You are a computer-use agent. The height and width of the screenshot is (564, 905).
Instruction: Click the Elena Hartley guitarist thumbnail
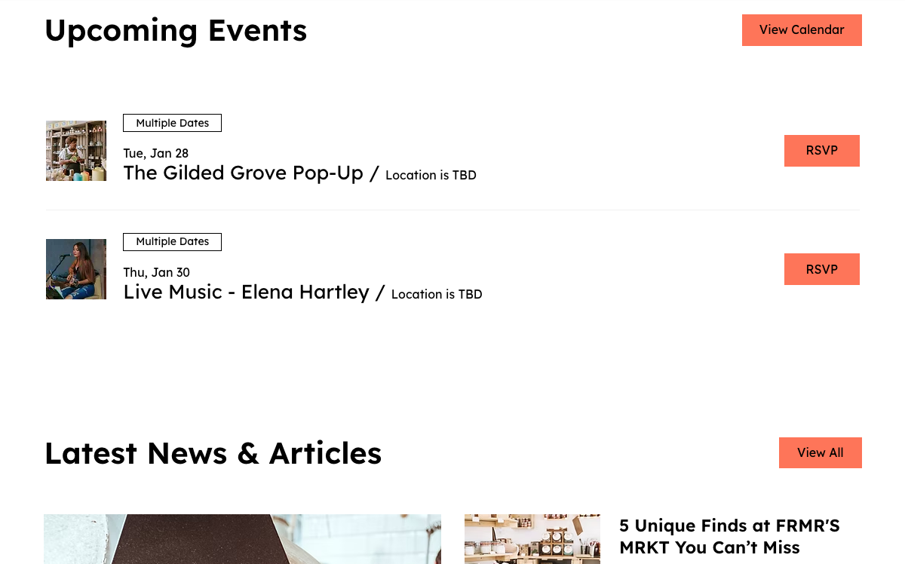click(76, 269)
